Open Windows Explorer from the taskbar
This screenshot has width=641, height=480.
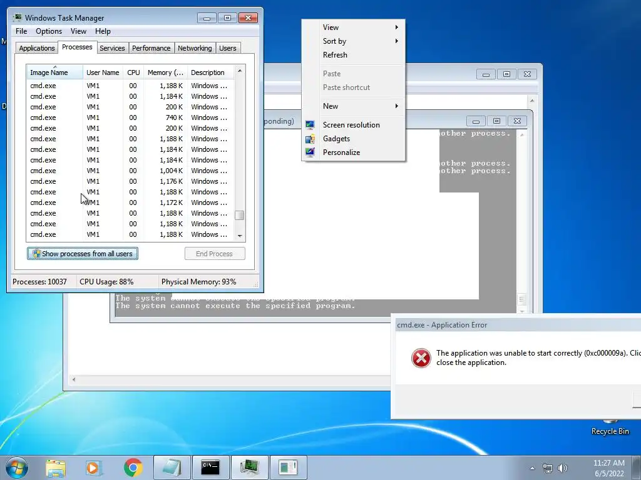pos(56,467)
